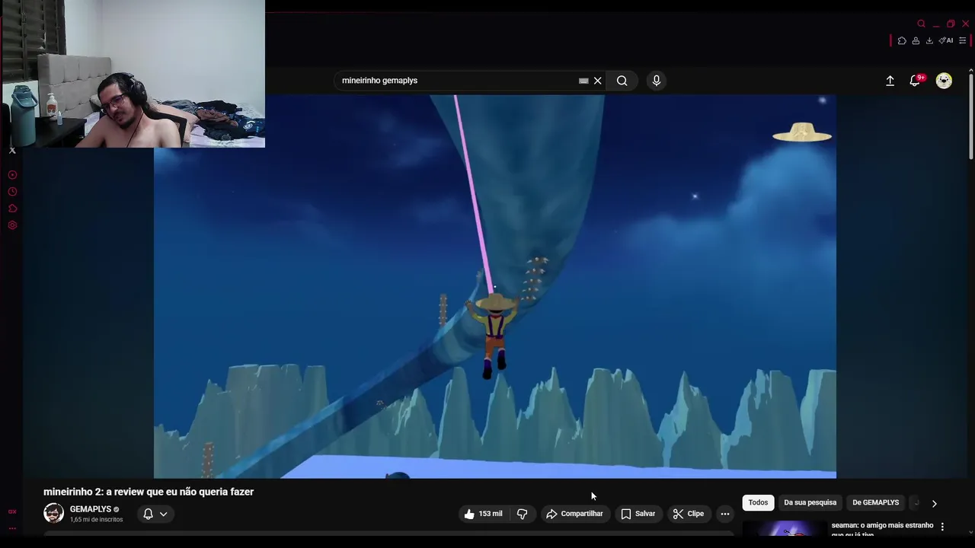Image resolution: width=975 pixels, height=548 pixels.
Task: Open the GEMAPLYS channel name link
Action: [x=91, y=509]
